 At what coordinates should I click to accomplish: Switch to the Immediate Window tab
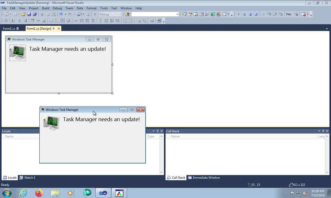pyautogui.click(x=204, y=178)
